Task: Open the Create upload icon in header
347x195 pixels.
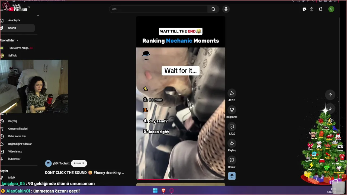Action: tap(312, 9)
